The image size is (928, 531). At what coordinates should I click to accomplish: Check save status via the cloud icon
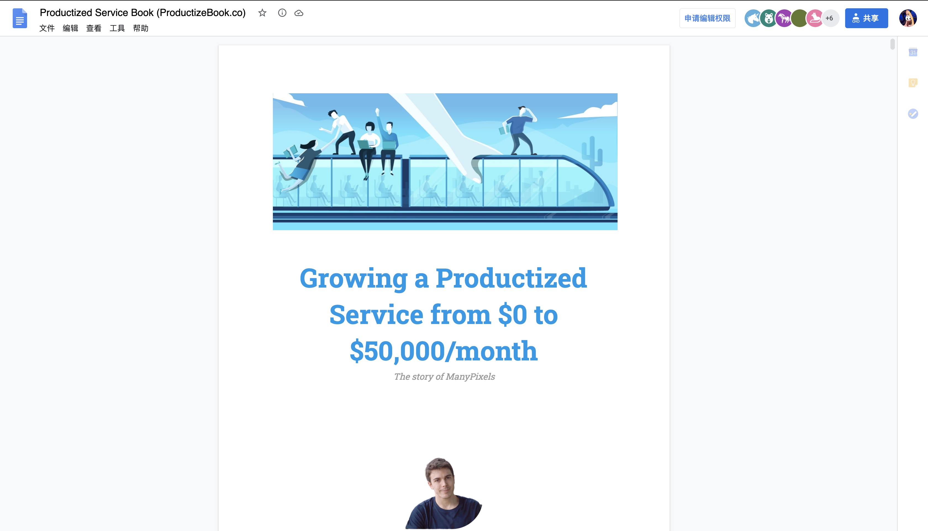point(299,13)
